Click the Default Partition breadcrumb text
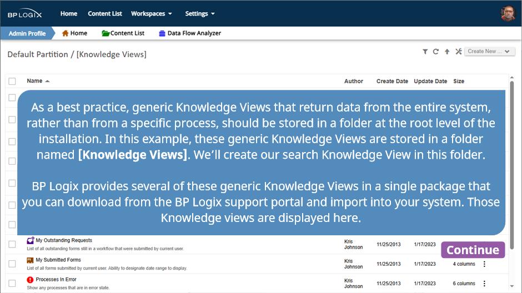Viewport: 522px width, 293px height. [38, 54]
